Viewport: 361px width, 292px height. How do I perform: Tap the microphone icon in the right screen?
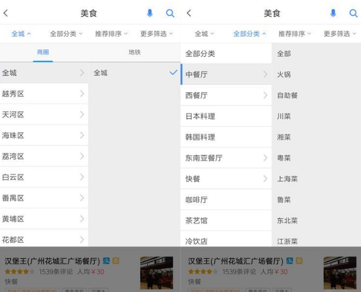click(333, 13)
